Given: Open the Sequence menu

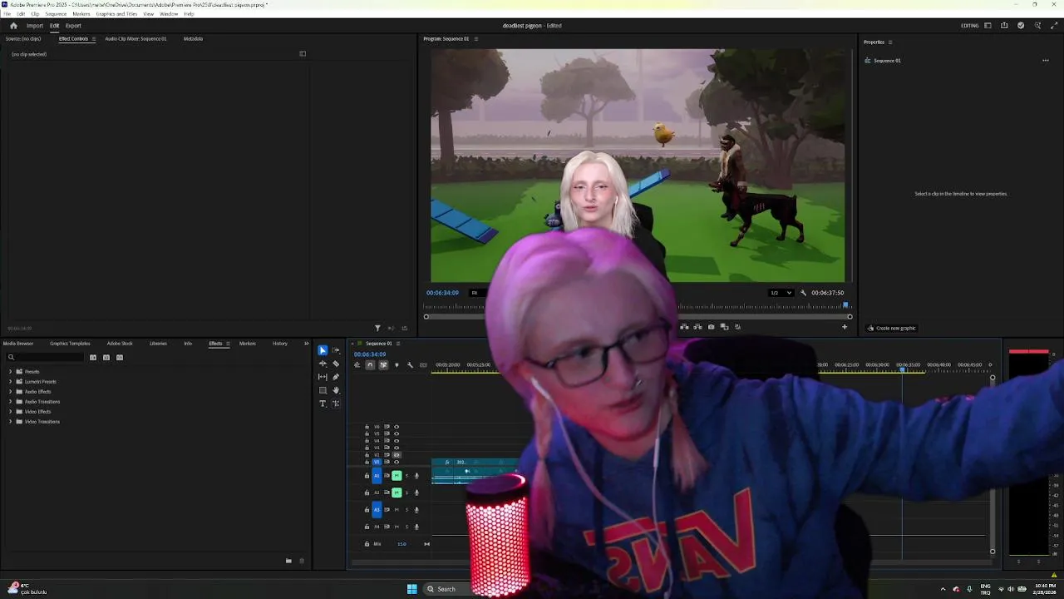Looking at the screenshot, I should tap(56, 14).
